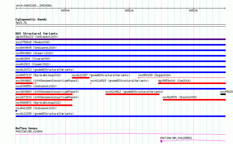The width and height of the screenshot is (233, 144).
Task: Select the blue esv2759418 variant bar
Action: coord(120,45)
